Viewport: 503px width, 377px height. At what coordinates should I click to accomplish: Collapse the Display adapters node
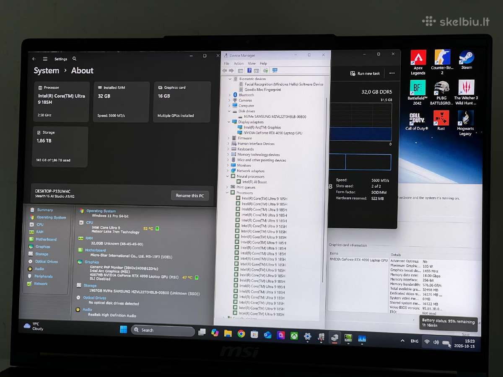click(229, 122)
